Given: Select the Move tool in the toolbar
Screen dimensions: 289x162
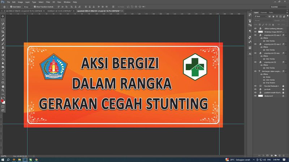Looking at the screenshot, I should pos(3,16).
